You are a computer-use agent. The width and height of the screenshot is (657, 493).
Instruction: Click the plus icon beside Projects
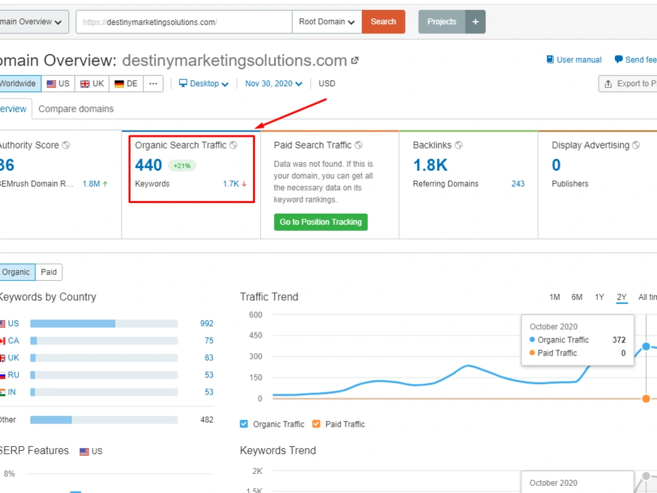coord(476,22)
